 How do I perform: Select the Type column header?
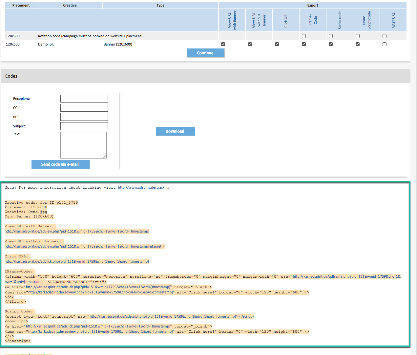pos(160,5)
